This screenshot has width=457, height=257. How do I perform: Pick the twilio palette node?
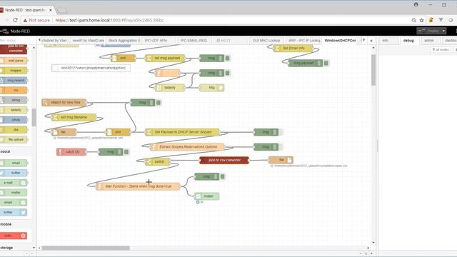coord(14,236)
